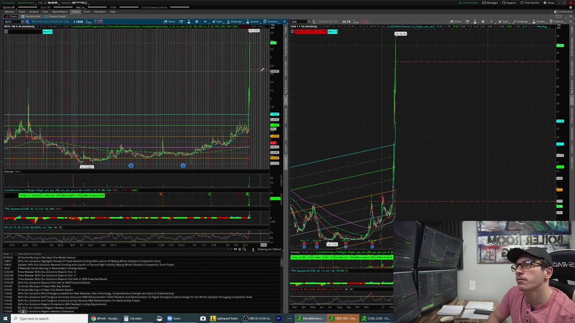Go to the Home Screen

[468, 3]
